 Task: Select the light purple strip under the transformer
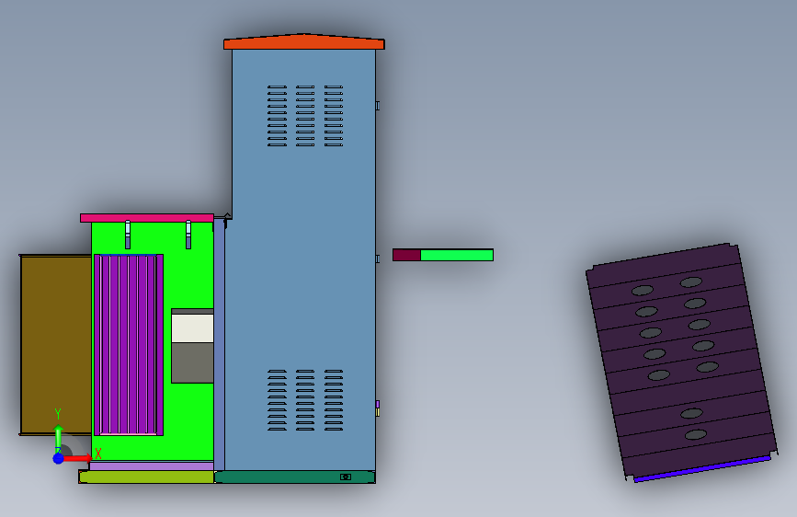click(152, 465)
